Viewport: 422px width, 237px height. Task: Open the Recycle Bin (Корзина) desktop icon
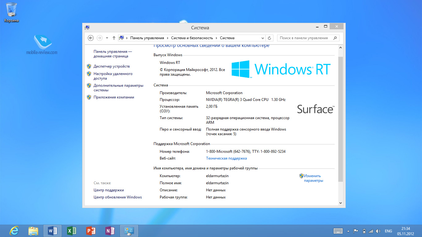click(x=11, y=12)
